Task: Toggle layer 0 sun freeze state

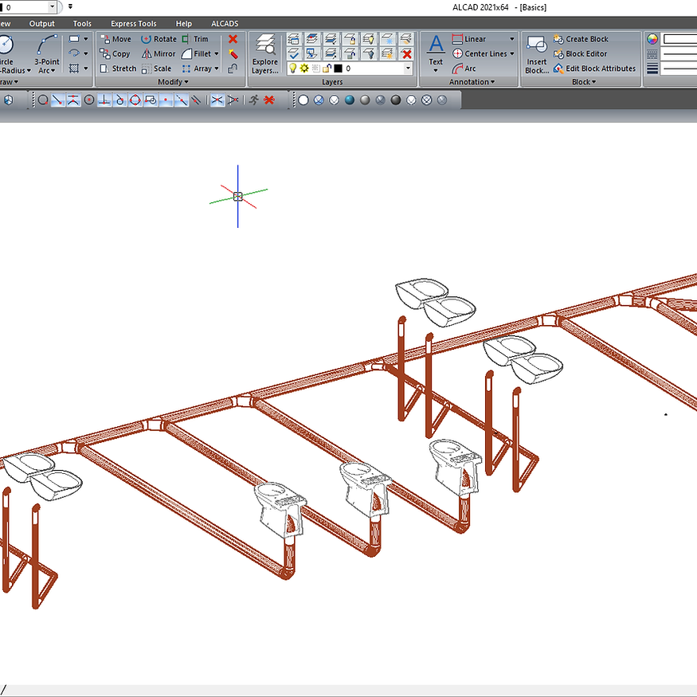Action: pos(304,69)
